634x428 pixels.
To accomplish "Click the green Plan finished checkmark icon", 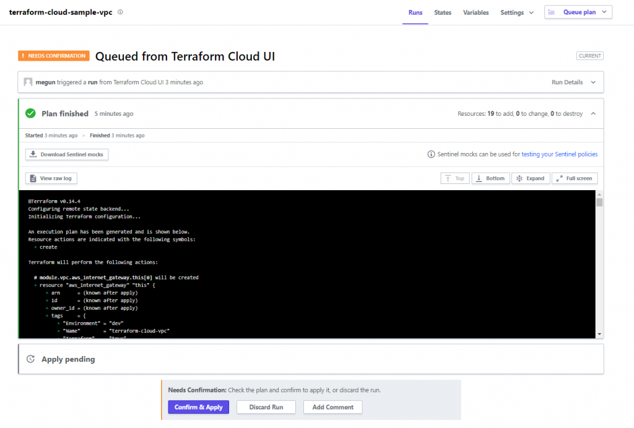I will coord(30,114).
